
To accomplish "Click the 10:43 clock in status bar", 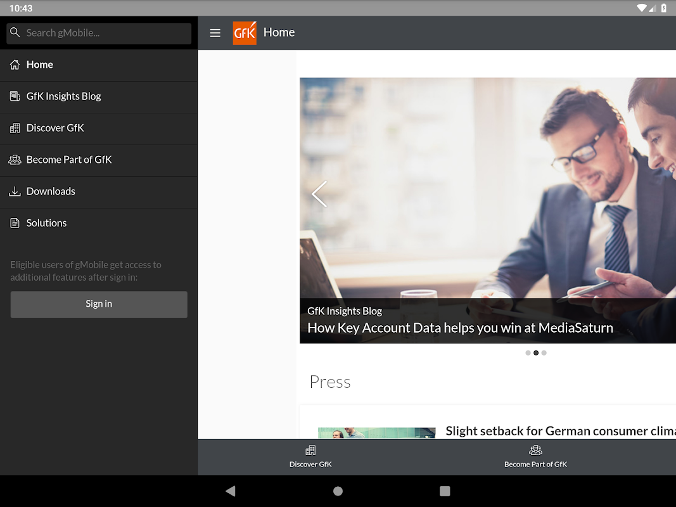I will point(21,8).
